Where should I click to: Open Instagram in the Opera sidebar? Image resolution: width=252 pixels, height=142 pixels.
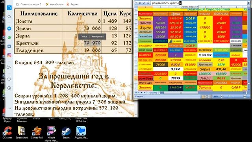(9, 55)
